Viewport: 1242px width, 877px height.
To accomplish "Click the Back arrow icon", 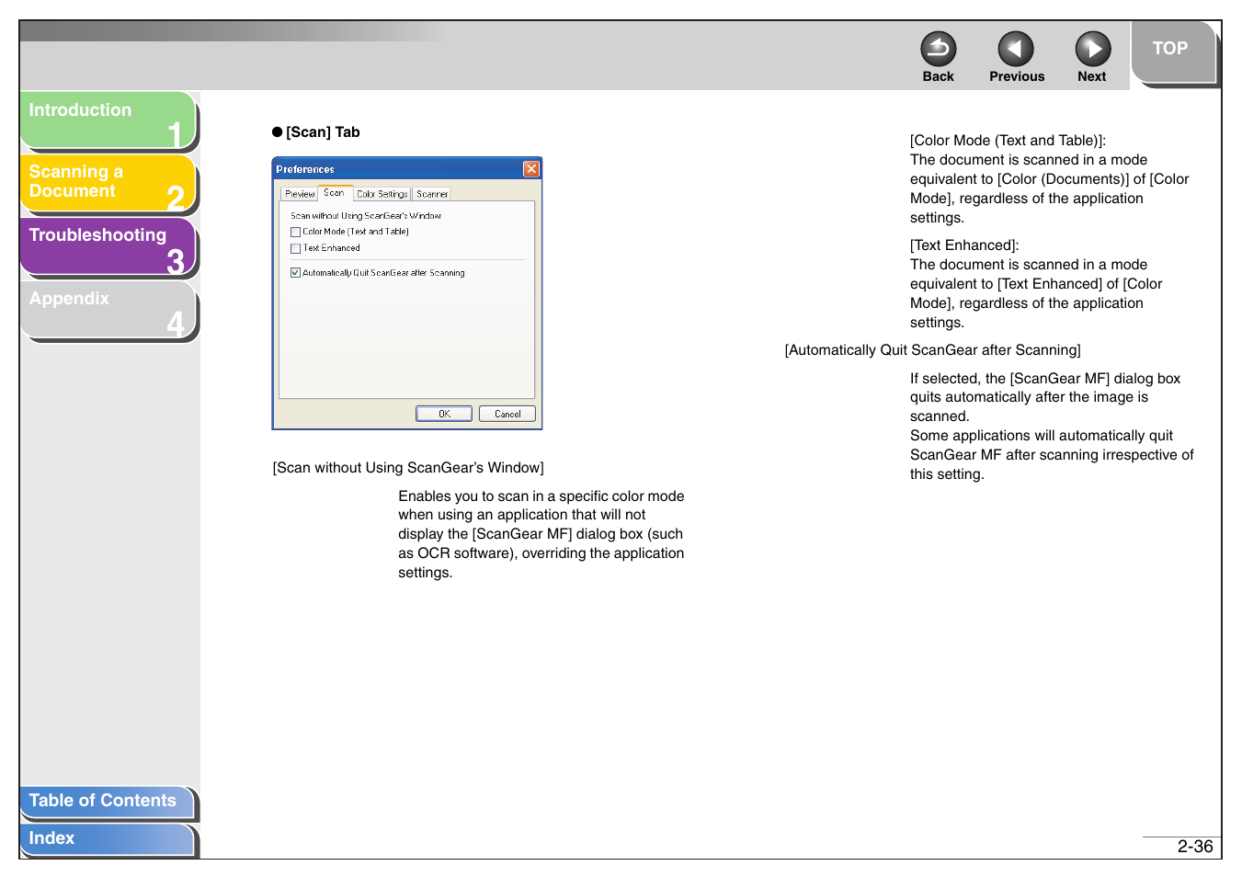I will tap(938, 49).
